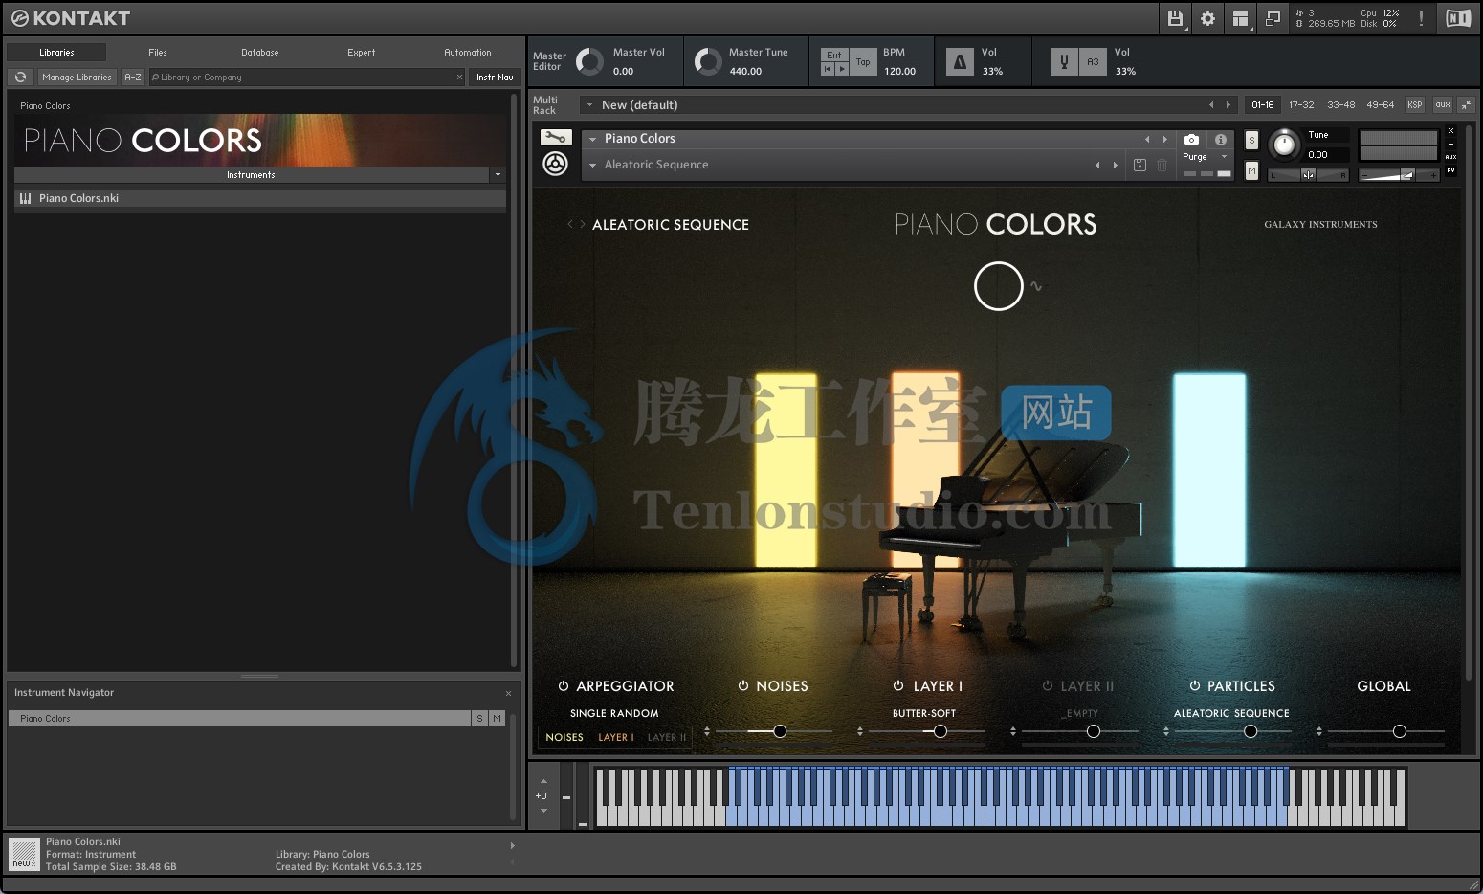Click the pan center icon

pos(1308,175)
